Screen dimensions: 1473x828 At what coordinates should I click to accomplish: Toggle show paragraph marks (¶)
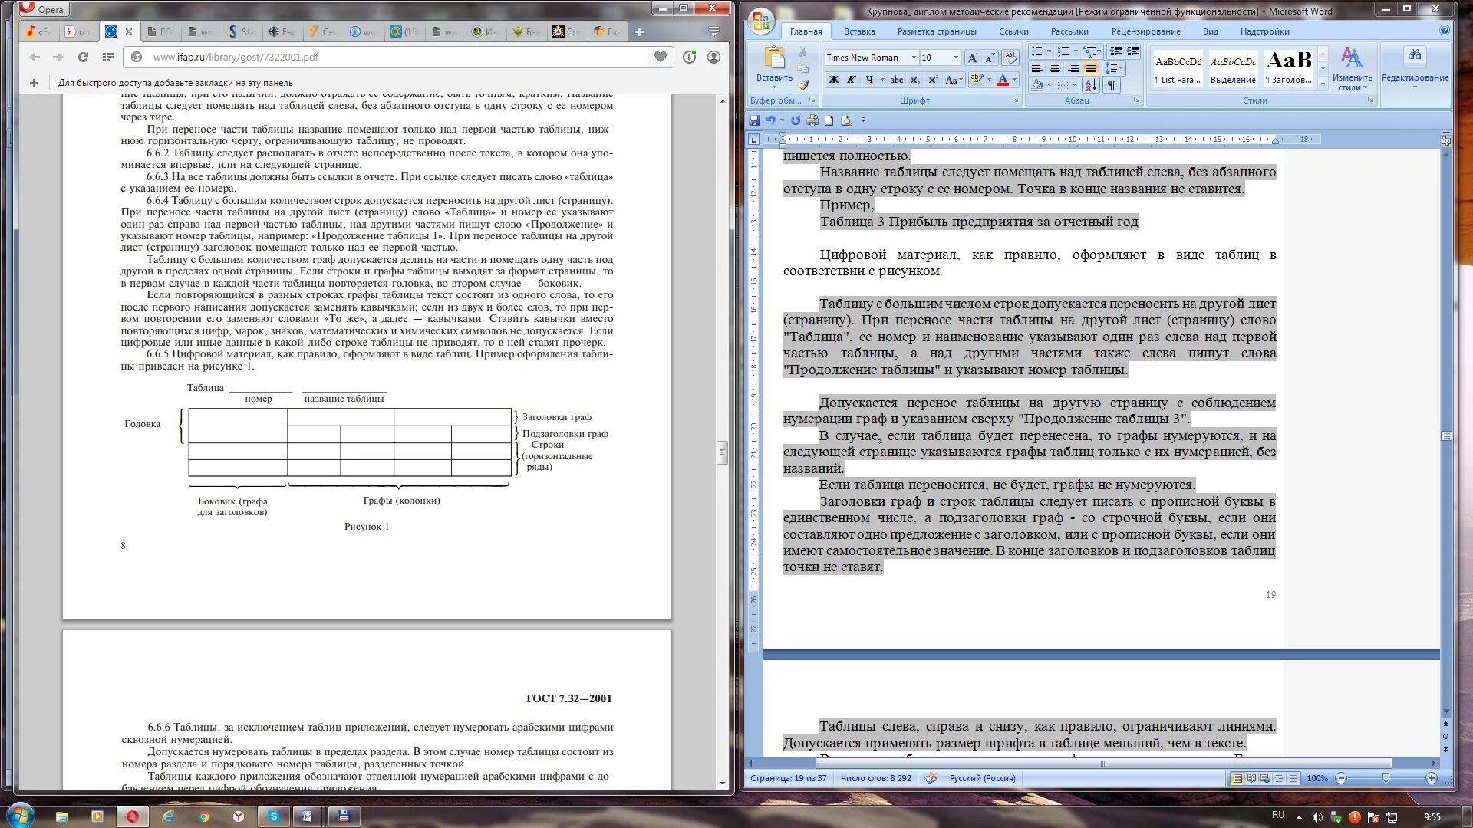(1111, 85)
